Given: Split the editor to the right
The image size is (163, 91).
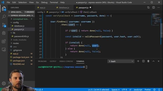Looking at the screenshot, I should tap(154, 8).
